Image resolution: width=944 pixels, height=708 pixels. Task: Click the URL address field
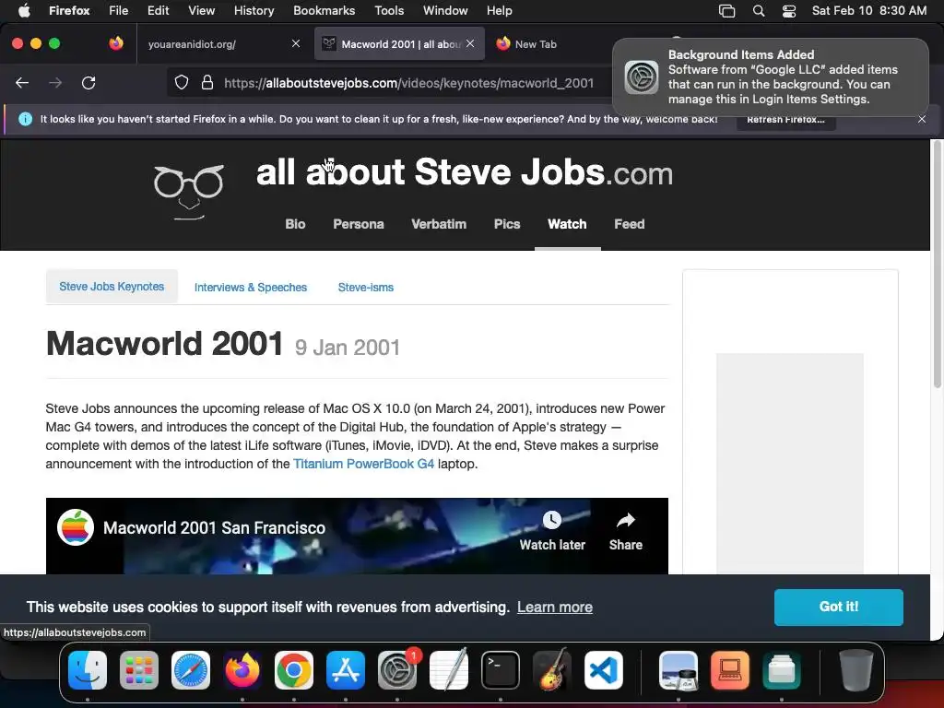pos(408,83)
